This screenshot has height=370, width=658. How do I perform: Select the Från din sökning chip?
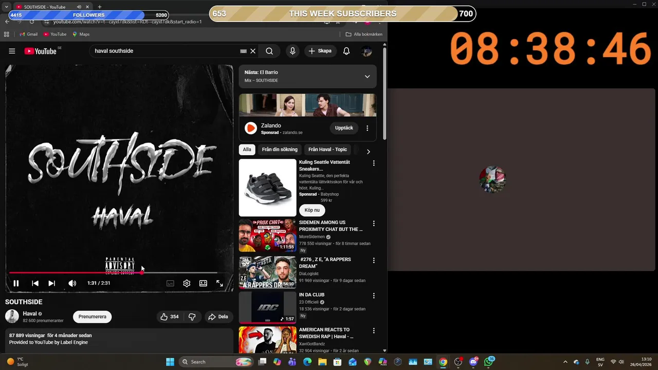click(x=280, y=150)
